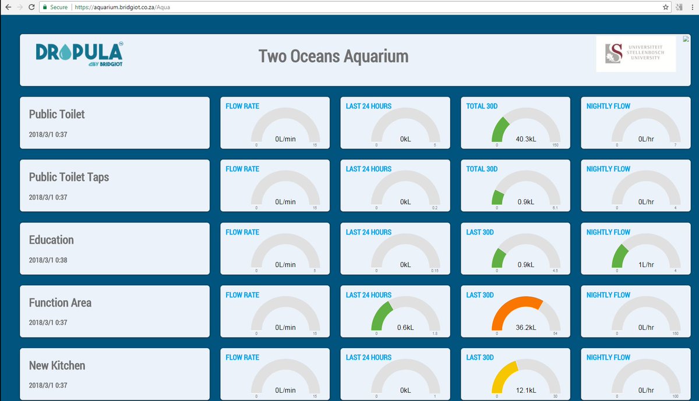This screenshot has height=401, width=699.
Task: Click Education timestamp 2018/3/1 0:38
Action: [48, 260]
